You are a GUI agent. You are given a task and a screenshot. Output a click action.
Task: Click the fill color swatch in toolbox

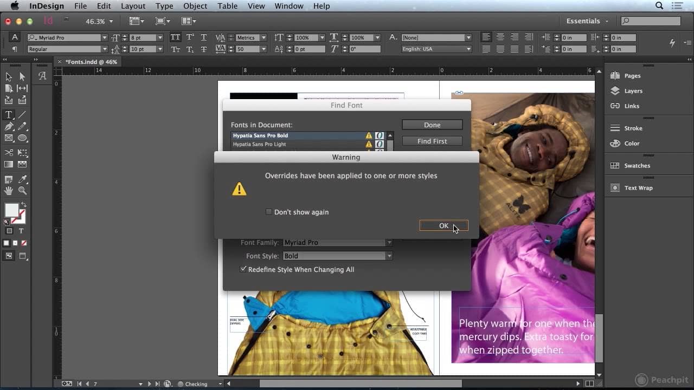coord(11,210)
